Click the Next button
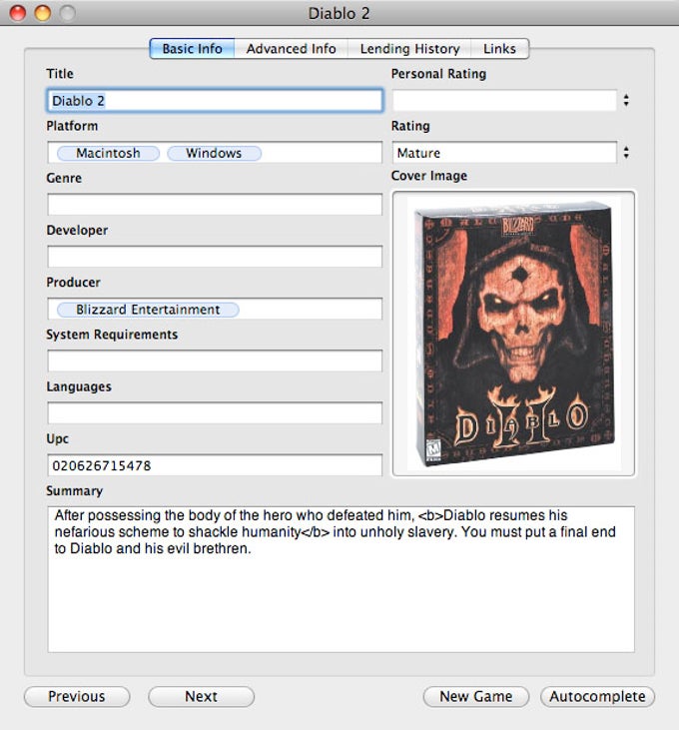679x730 pixels. pos(201,696)
